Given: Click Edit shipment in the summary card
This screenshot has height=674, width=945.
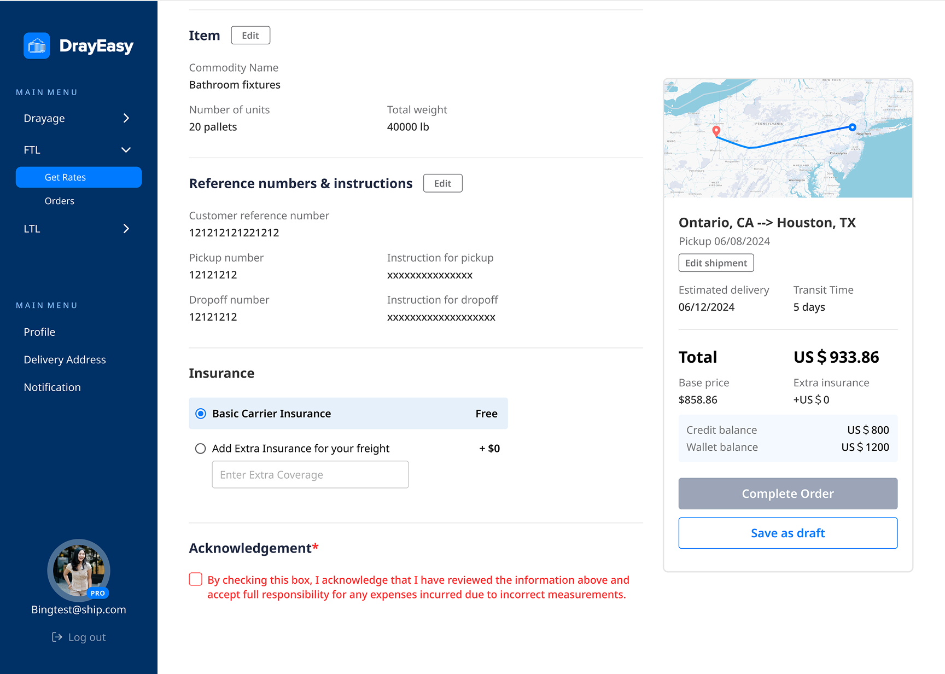Looking at the screenshot, I should tap(716, 263).
